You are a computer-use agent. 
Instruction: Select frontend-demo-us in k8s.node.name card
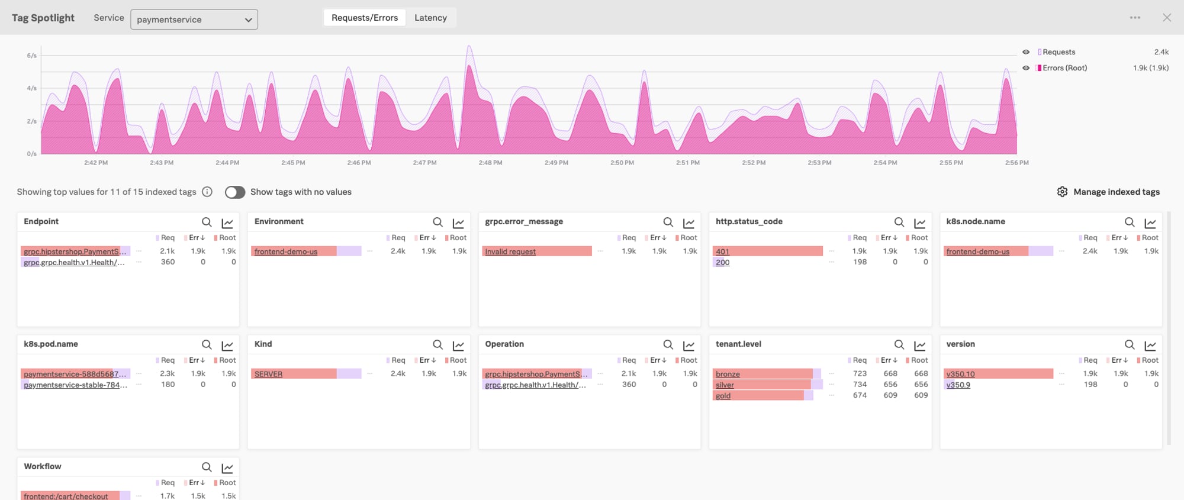coord(977,251)
